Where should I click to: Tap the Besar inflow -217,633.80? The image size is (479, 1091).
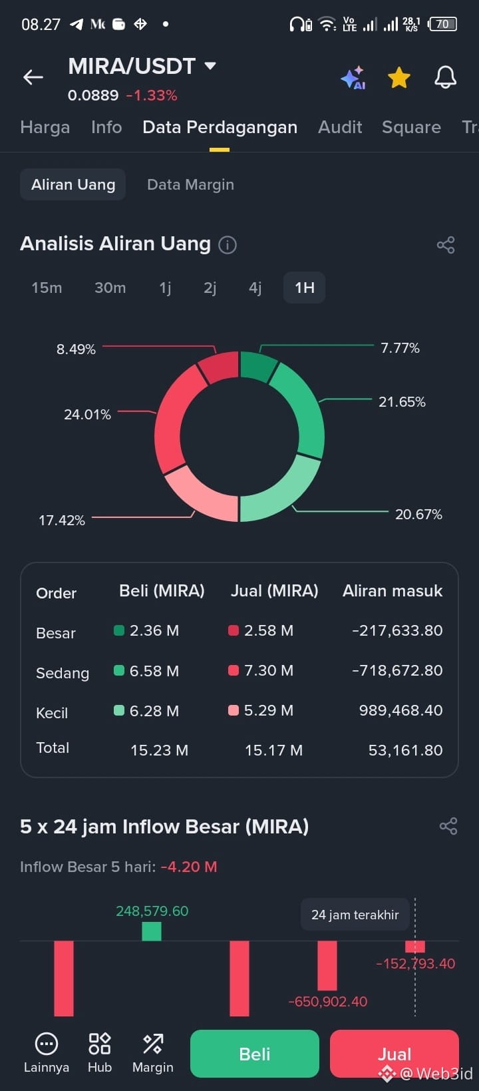tap(397, 630)
